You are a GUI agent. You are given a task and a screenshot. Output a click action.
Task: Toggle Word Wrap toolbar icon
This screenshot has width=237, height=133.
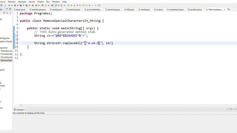(59, 6)
